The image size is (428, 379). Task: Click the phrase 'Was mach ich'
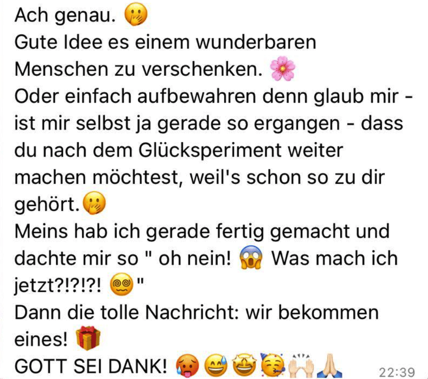point(335,258)
